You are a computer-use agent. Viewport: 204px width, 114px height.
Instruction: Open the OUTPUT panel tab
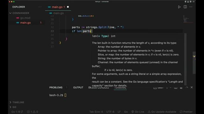pyautogui.click(x=78, y=87)
